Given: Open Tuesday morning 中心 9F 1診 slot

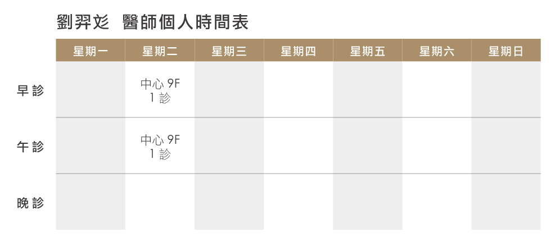Looking at the screenshot, I should point(160,91).
